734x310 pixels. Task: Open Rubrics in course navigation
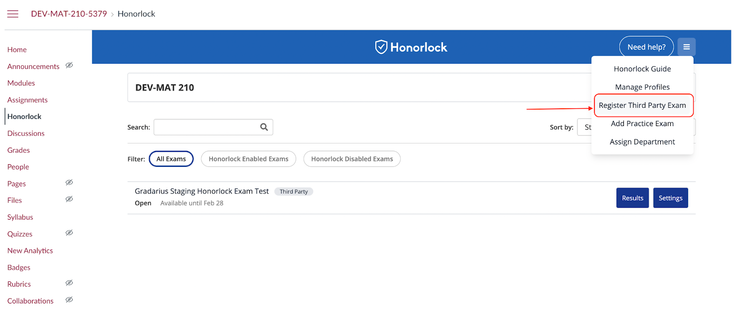click(19, 284)
